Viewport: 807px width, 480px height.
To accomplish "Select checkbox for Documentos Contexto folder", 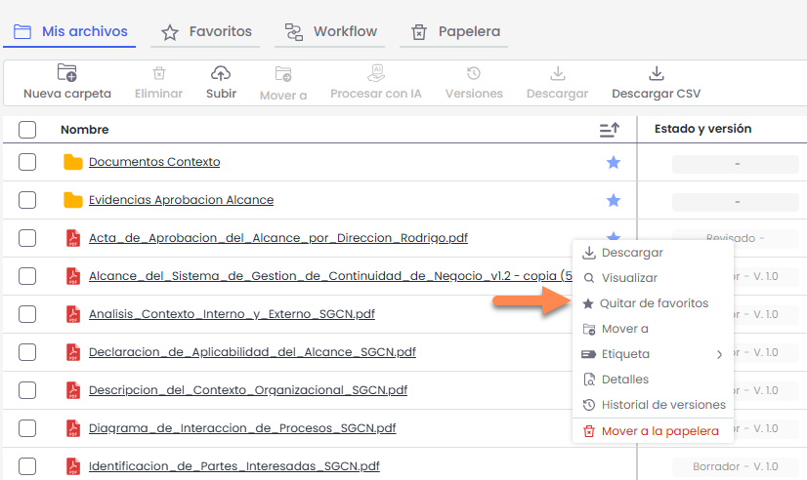I will pos(27,163).
